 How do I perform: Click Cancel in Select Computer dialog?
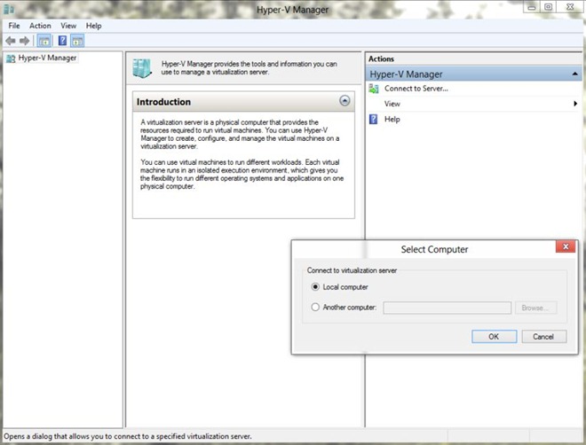[543, 337]
